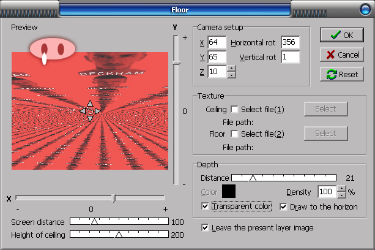The height and width of the screenshot is (250, 375).
Task: Decrease Density with down spinner
Action: (x=341, y=195)
